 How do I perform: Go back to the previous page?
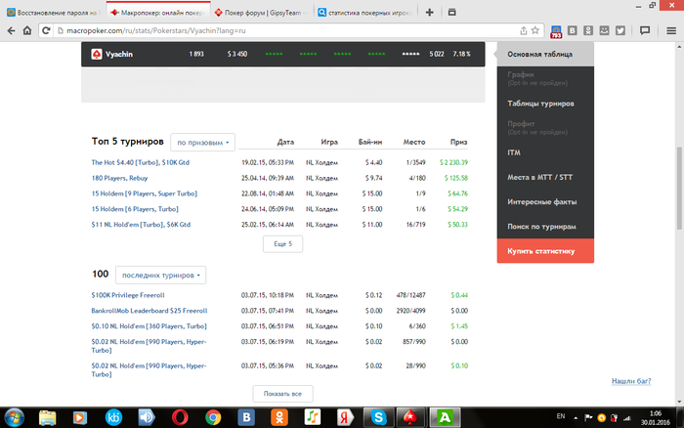tap(11, 30)
